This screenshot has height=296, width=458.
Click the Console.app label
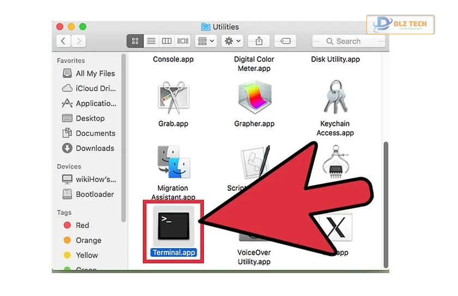pyautogui.click(x=173, y=59)
